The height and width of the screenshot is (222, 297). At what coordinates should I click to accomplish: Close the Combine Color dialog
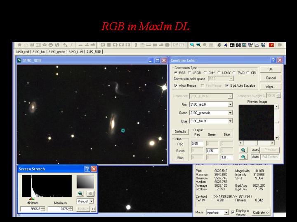(280, 60)
